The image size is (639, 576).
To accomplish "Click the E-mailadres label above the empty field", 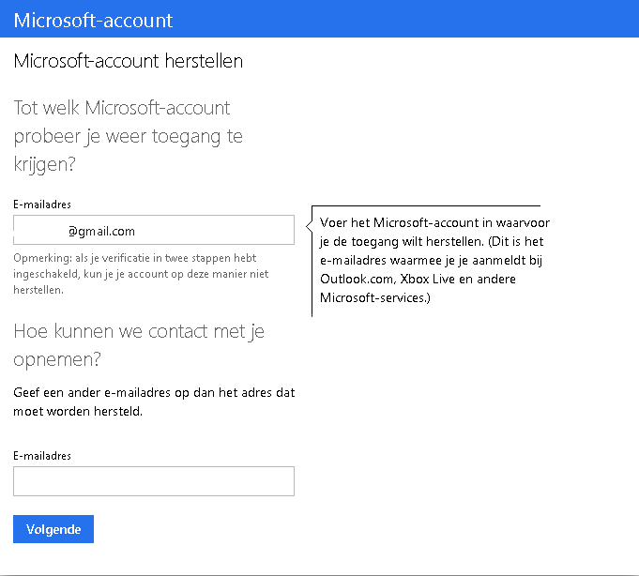I will [42, 455].
